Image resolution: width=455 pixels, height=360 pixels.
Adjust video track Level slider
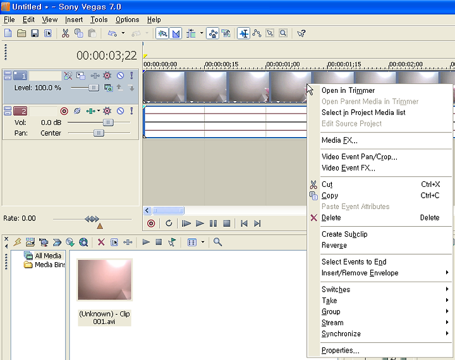[94, 88]
